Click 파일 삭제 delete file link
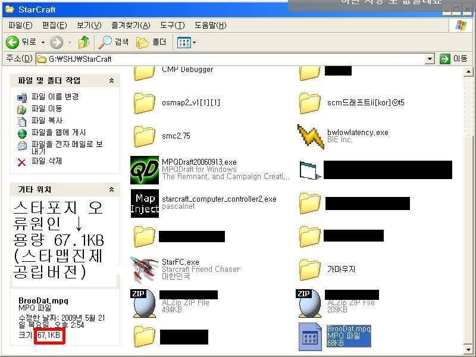Screen dimensions: 476x357 tap(46, 161)
